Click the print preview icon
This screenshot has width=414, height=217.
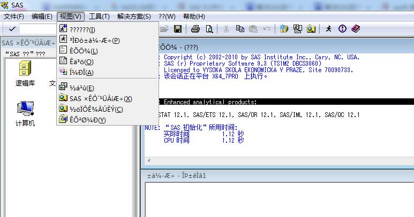209,29
